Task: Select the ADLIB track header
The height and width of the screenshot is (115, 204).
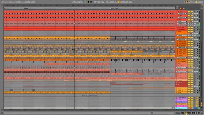Action: (x=182, y=92)
